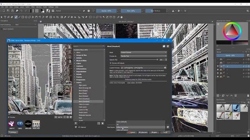The height and width of the screenshot is (140, 250).
Task: Open the brush presets grid icon
Action: 53,11
